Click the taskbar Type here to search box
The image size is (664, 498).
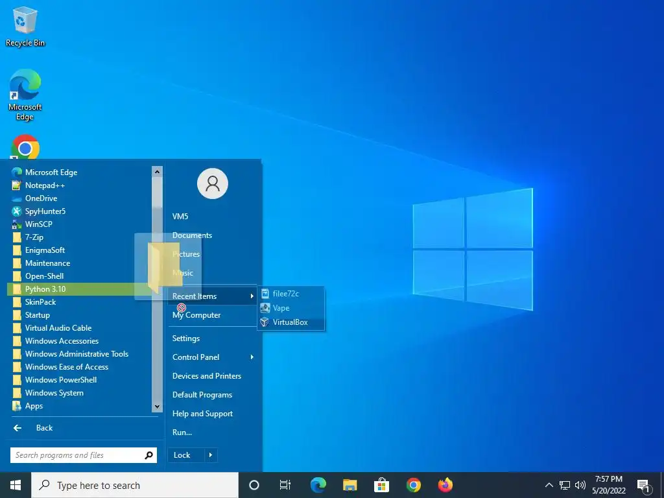point(135,485)
